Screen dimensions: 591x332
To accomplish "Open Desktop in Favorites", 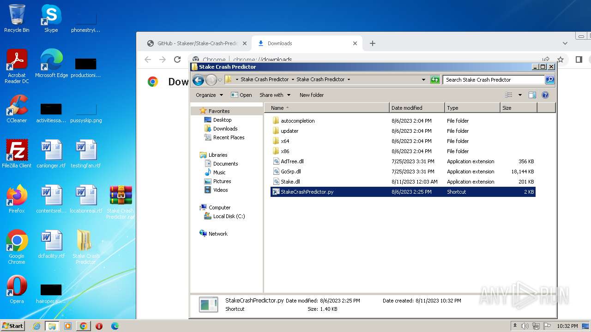I will pyautogui.click(x=222, y=120).
